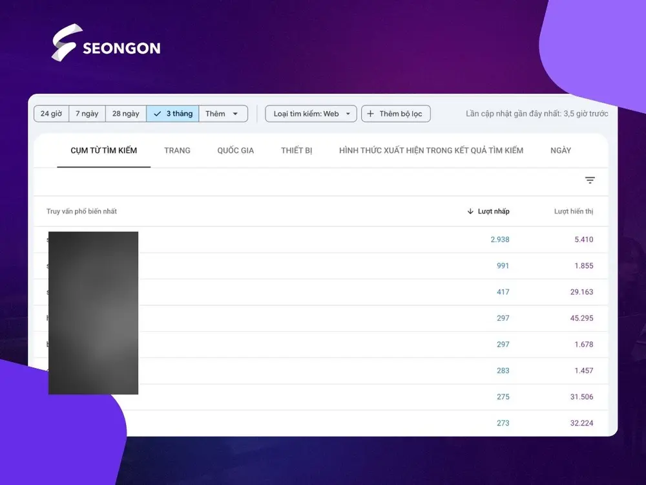Sort by the Lượt nhấp column header

pos(494,211)
